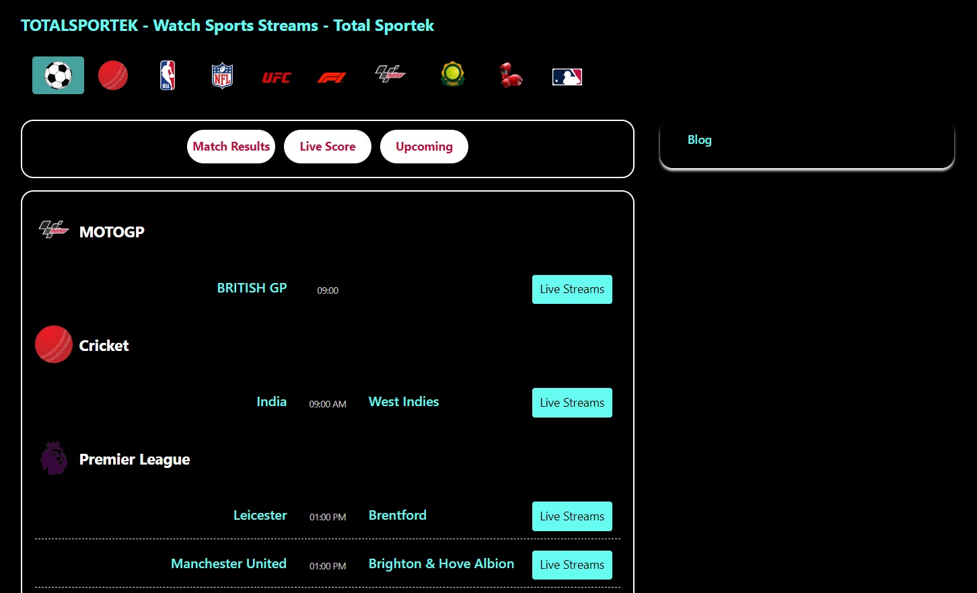
Task: Click the 09:00 AM cricket match time
Action: pos(328,404)
